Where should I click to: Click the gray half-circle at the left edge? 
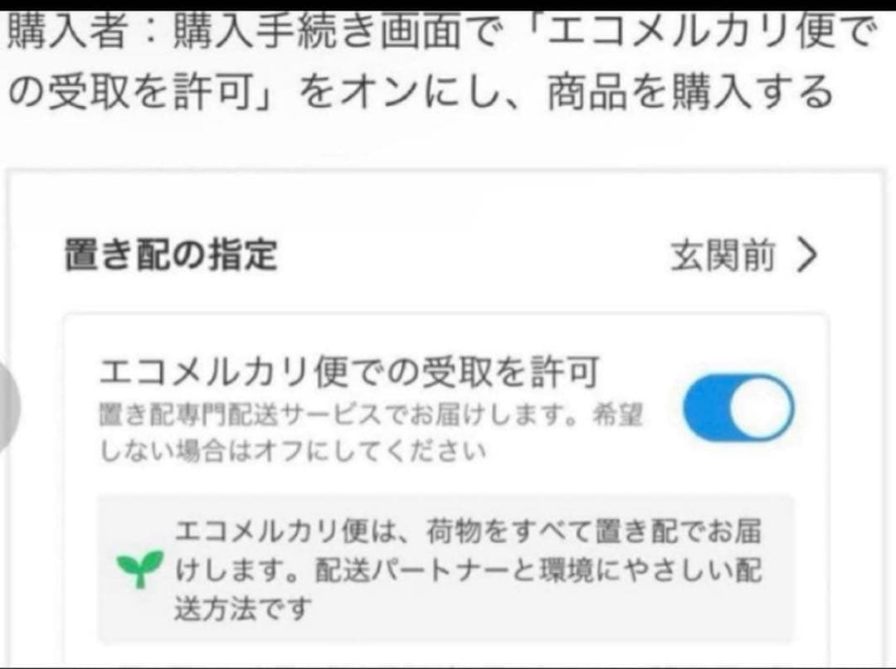tap(9, 408)
